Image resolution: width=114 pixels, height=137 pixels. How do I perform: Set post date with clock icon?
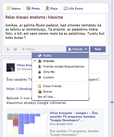(x=15, y=49)
